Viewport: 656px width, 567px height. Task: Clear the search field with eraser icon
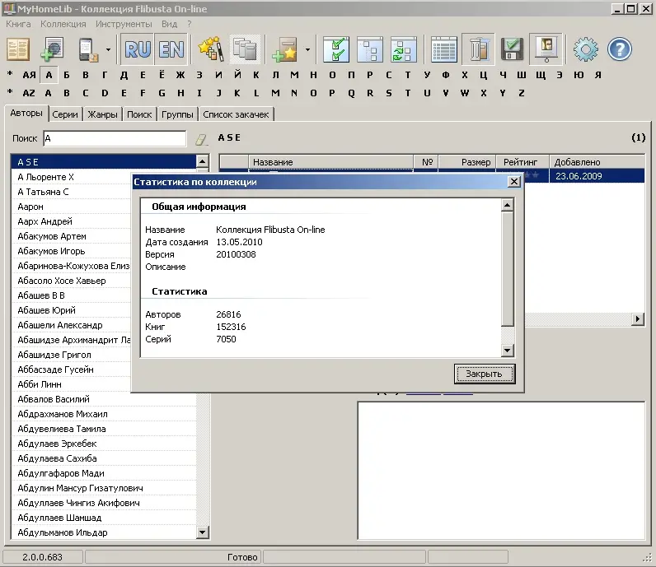pyautogui.click(x=202, y=139)
